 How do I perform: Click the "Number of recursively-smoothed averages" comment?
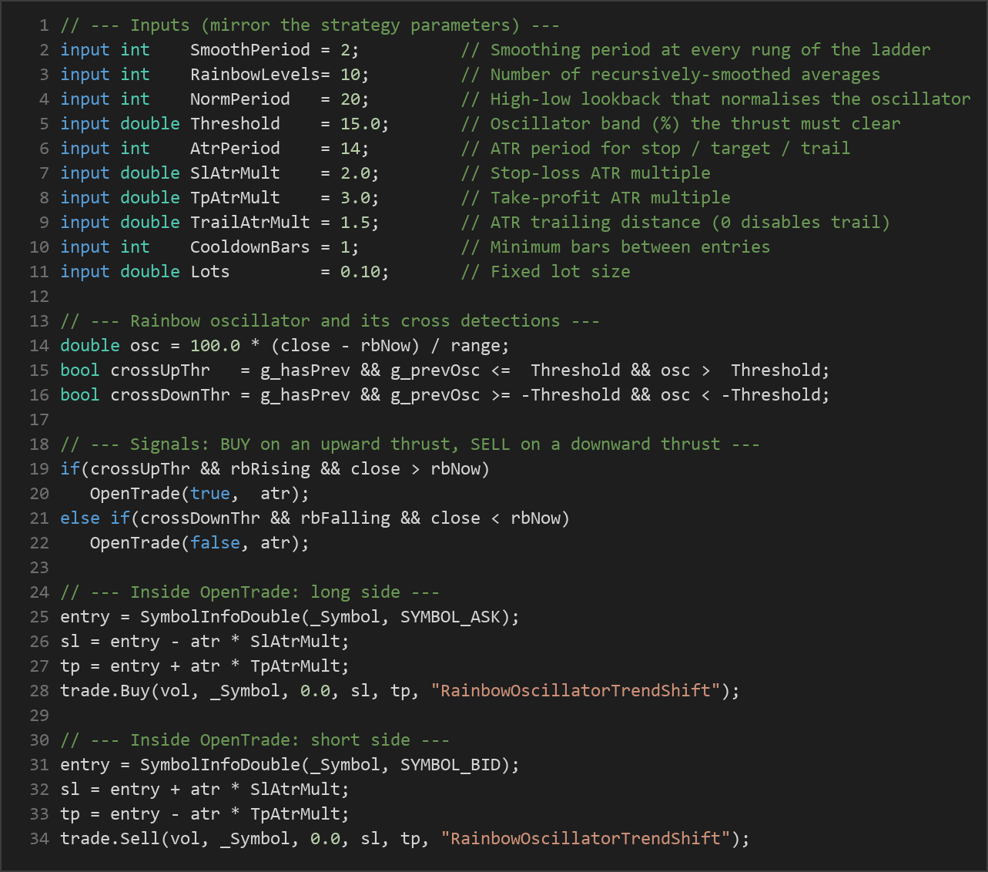(x=685, y=75)
